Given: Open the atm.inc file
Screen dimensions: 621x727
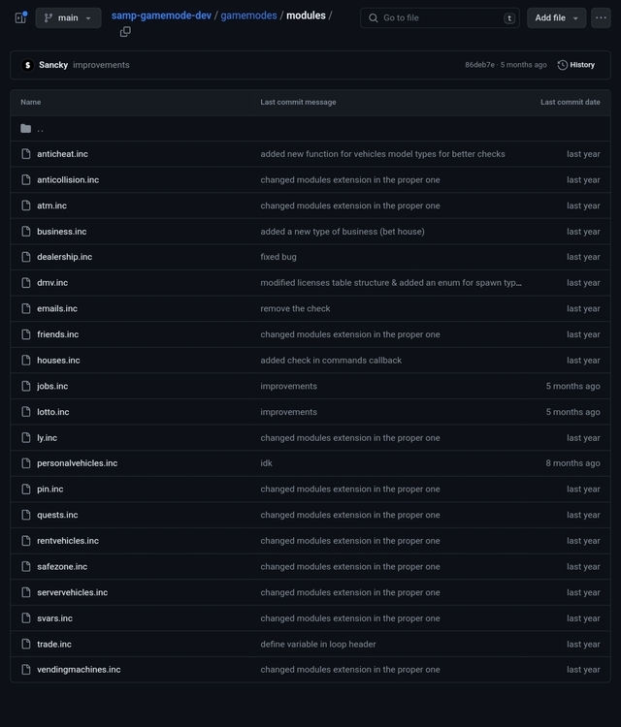Looking at the screenshot, I should (52, 205).
